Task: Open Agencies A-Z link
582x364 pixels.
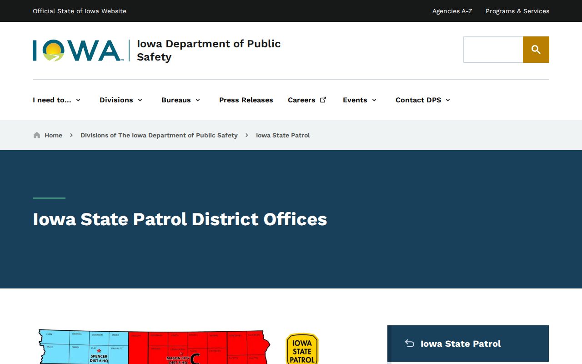Action: click(x=452, y=11)
